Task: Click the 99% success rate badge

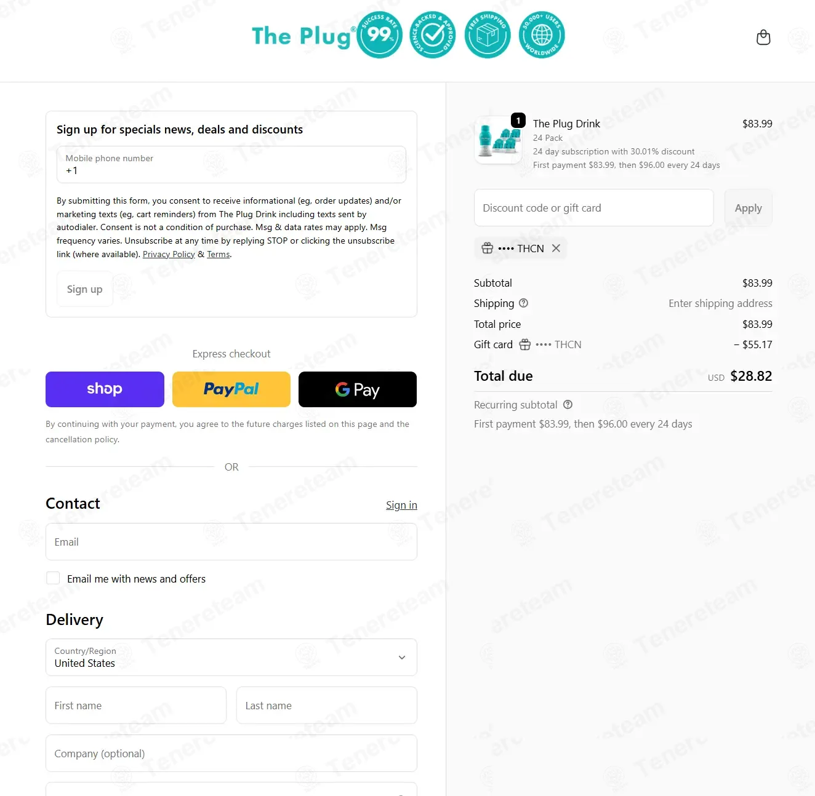Action: point(380,35)
